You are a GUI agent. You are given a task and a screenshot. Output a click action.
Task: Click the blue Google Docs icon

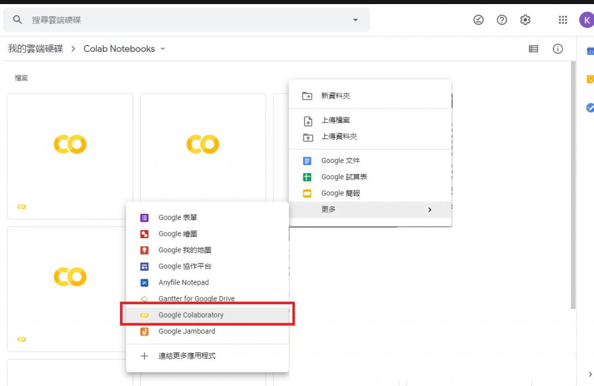(x=307, y=161)
